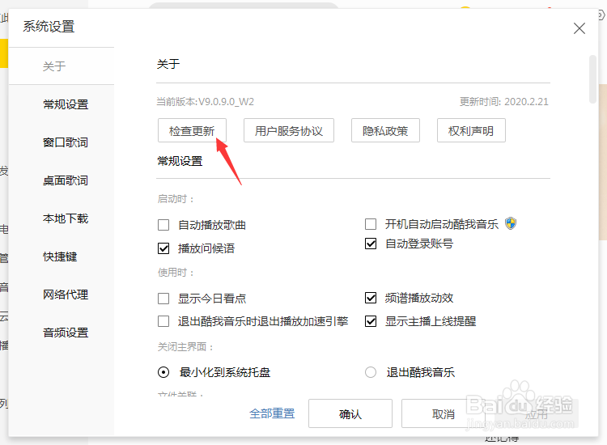This screenshot has width=607, height=445.
Task: Click the settings panel vertical scrollbar
Action: point(592,79)
